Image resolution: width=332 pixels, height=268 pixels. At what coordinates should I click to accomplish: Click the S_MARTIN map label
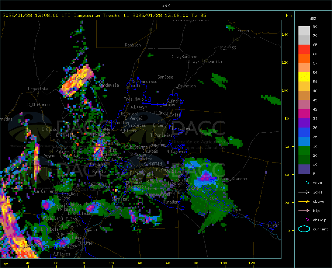click(x=153, y=164)
